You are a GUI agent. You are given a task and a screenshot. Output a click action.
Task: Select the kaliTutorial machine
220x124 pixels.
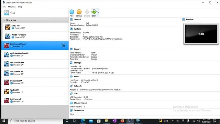coord(35,101)
